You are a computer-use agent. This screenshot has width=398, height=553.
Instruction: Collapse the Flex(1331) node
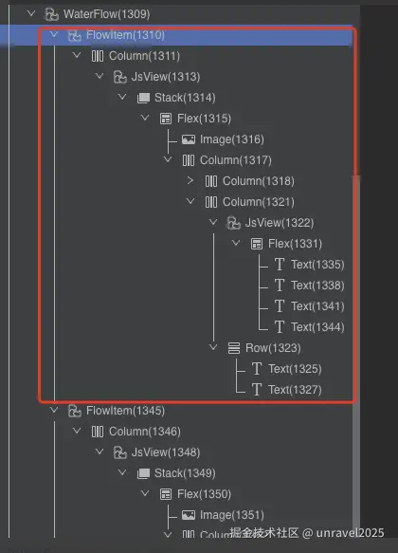coord(236,243)
